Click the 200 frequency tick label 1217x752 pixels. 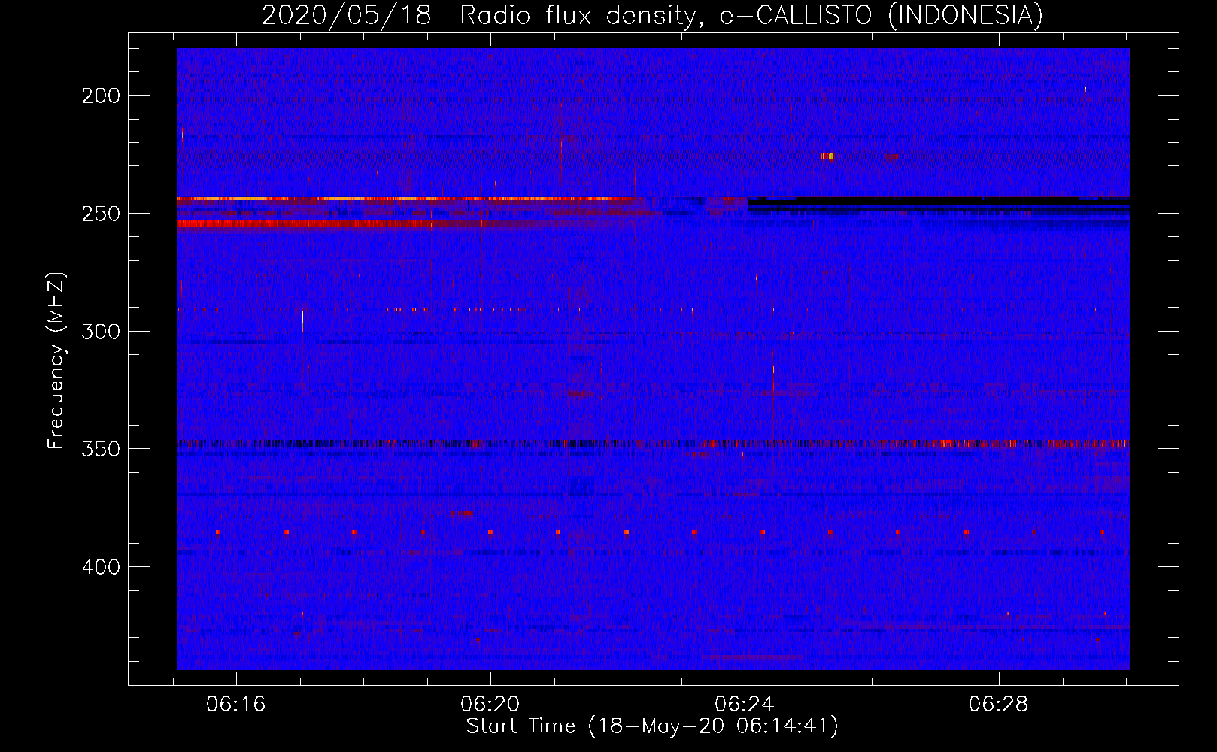101,96
